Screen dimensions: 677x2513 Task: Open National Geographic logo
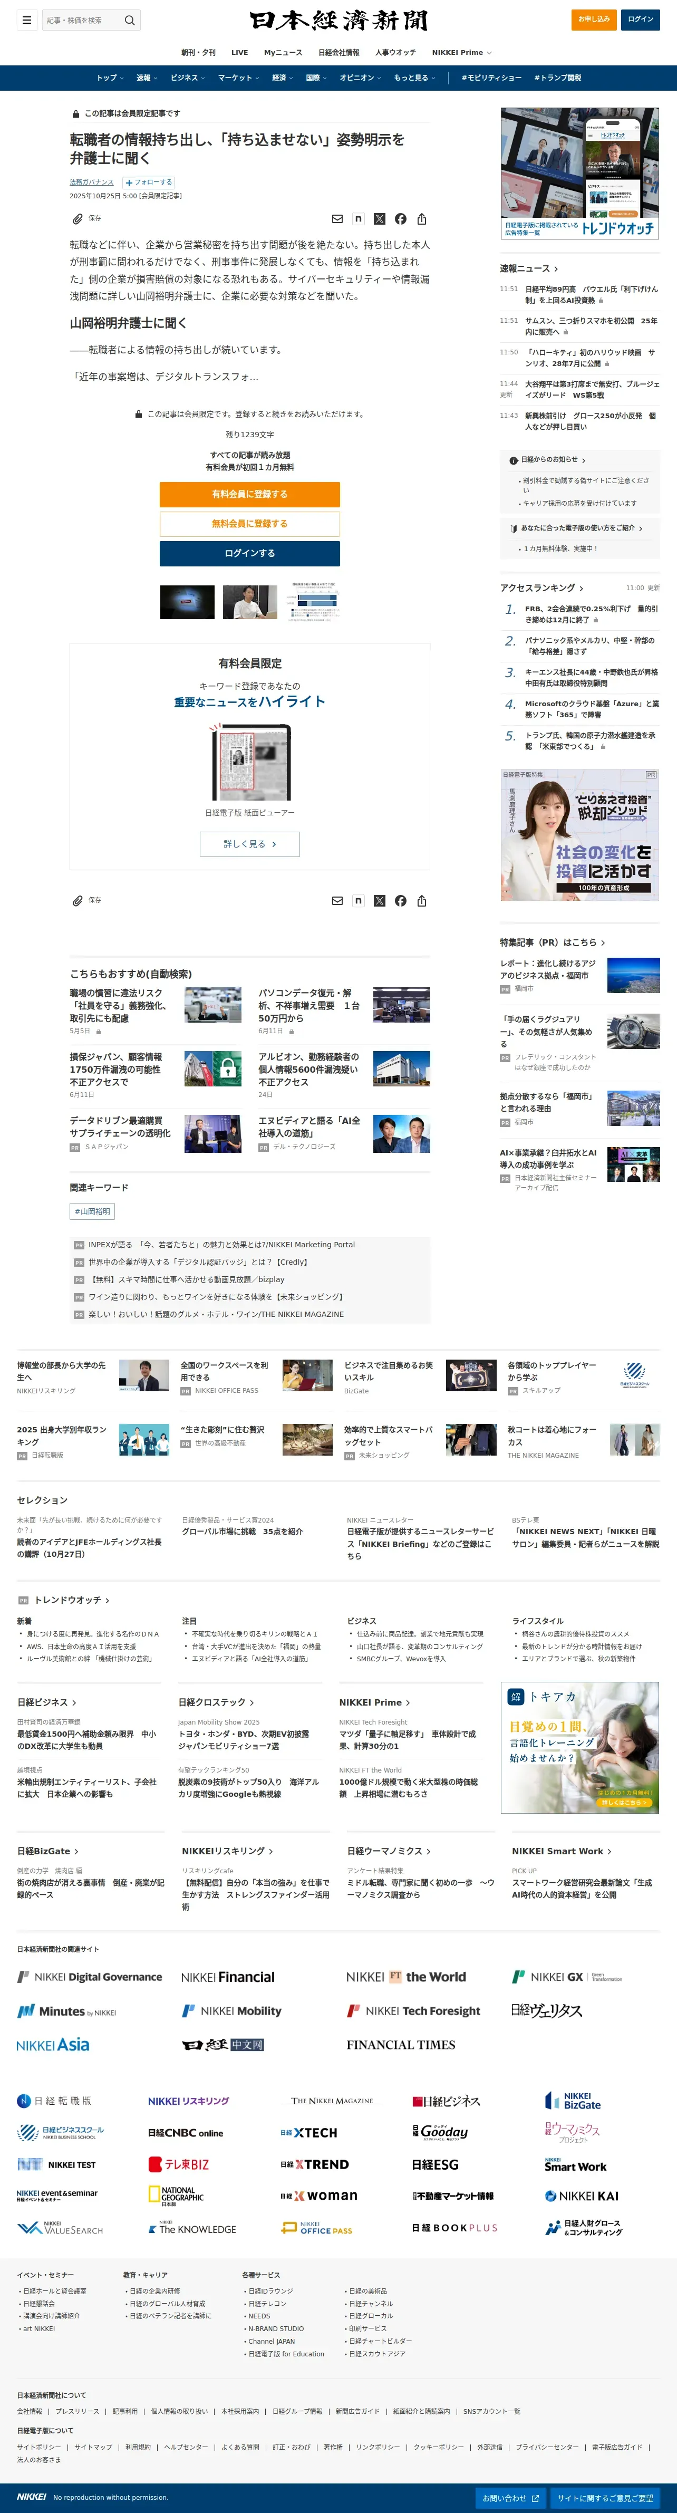[x=177, y=2196]
